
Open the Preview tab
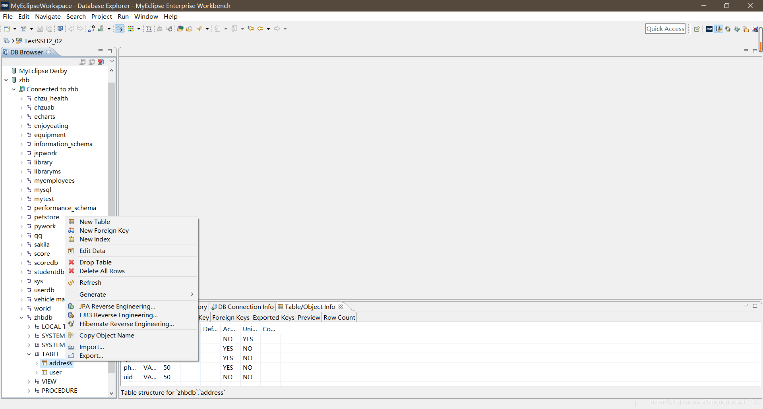309,317
